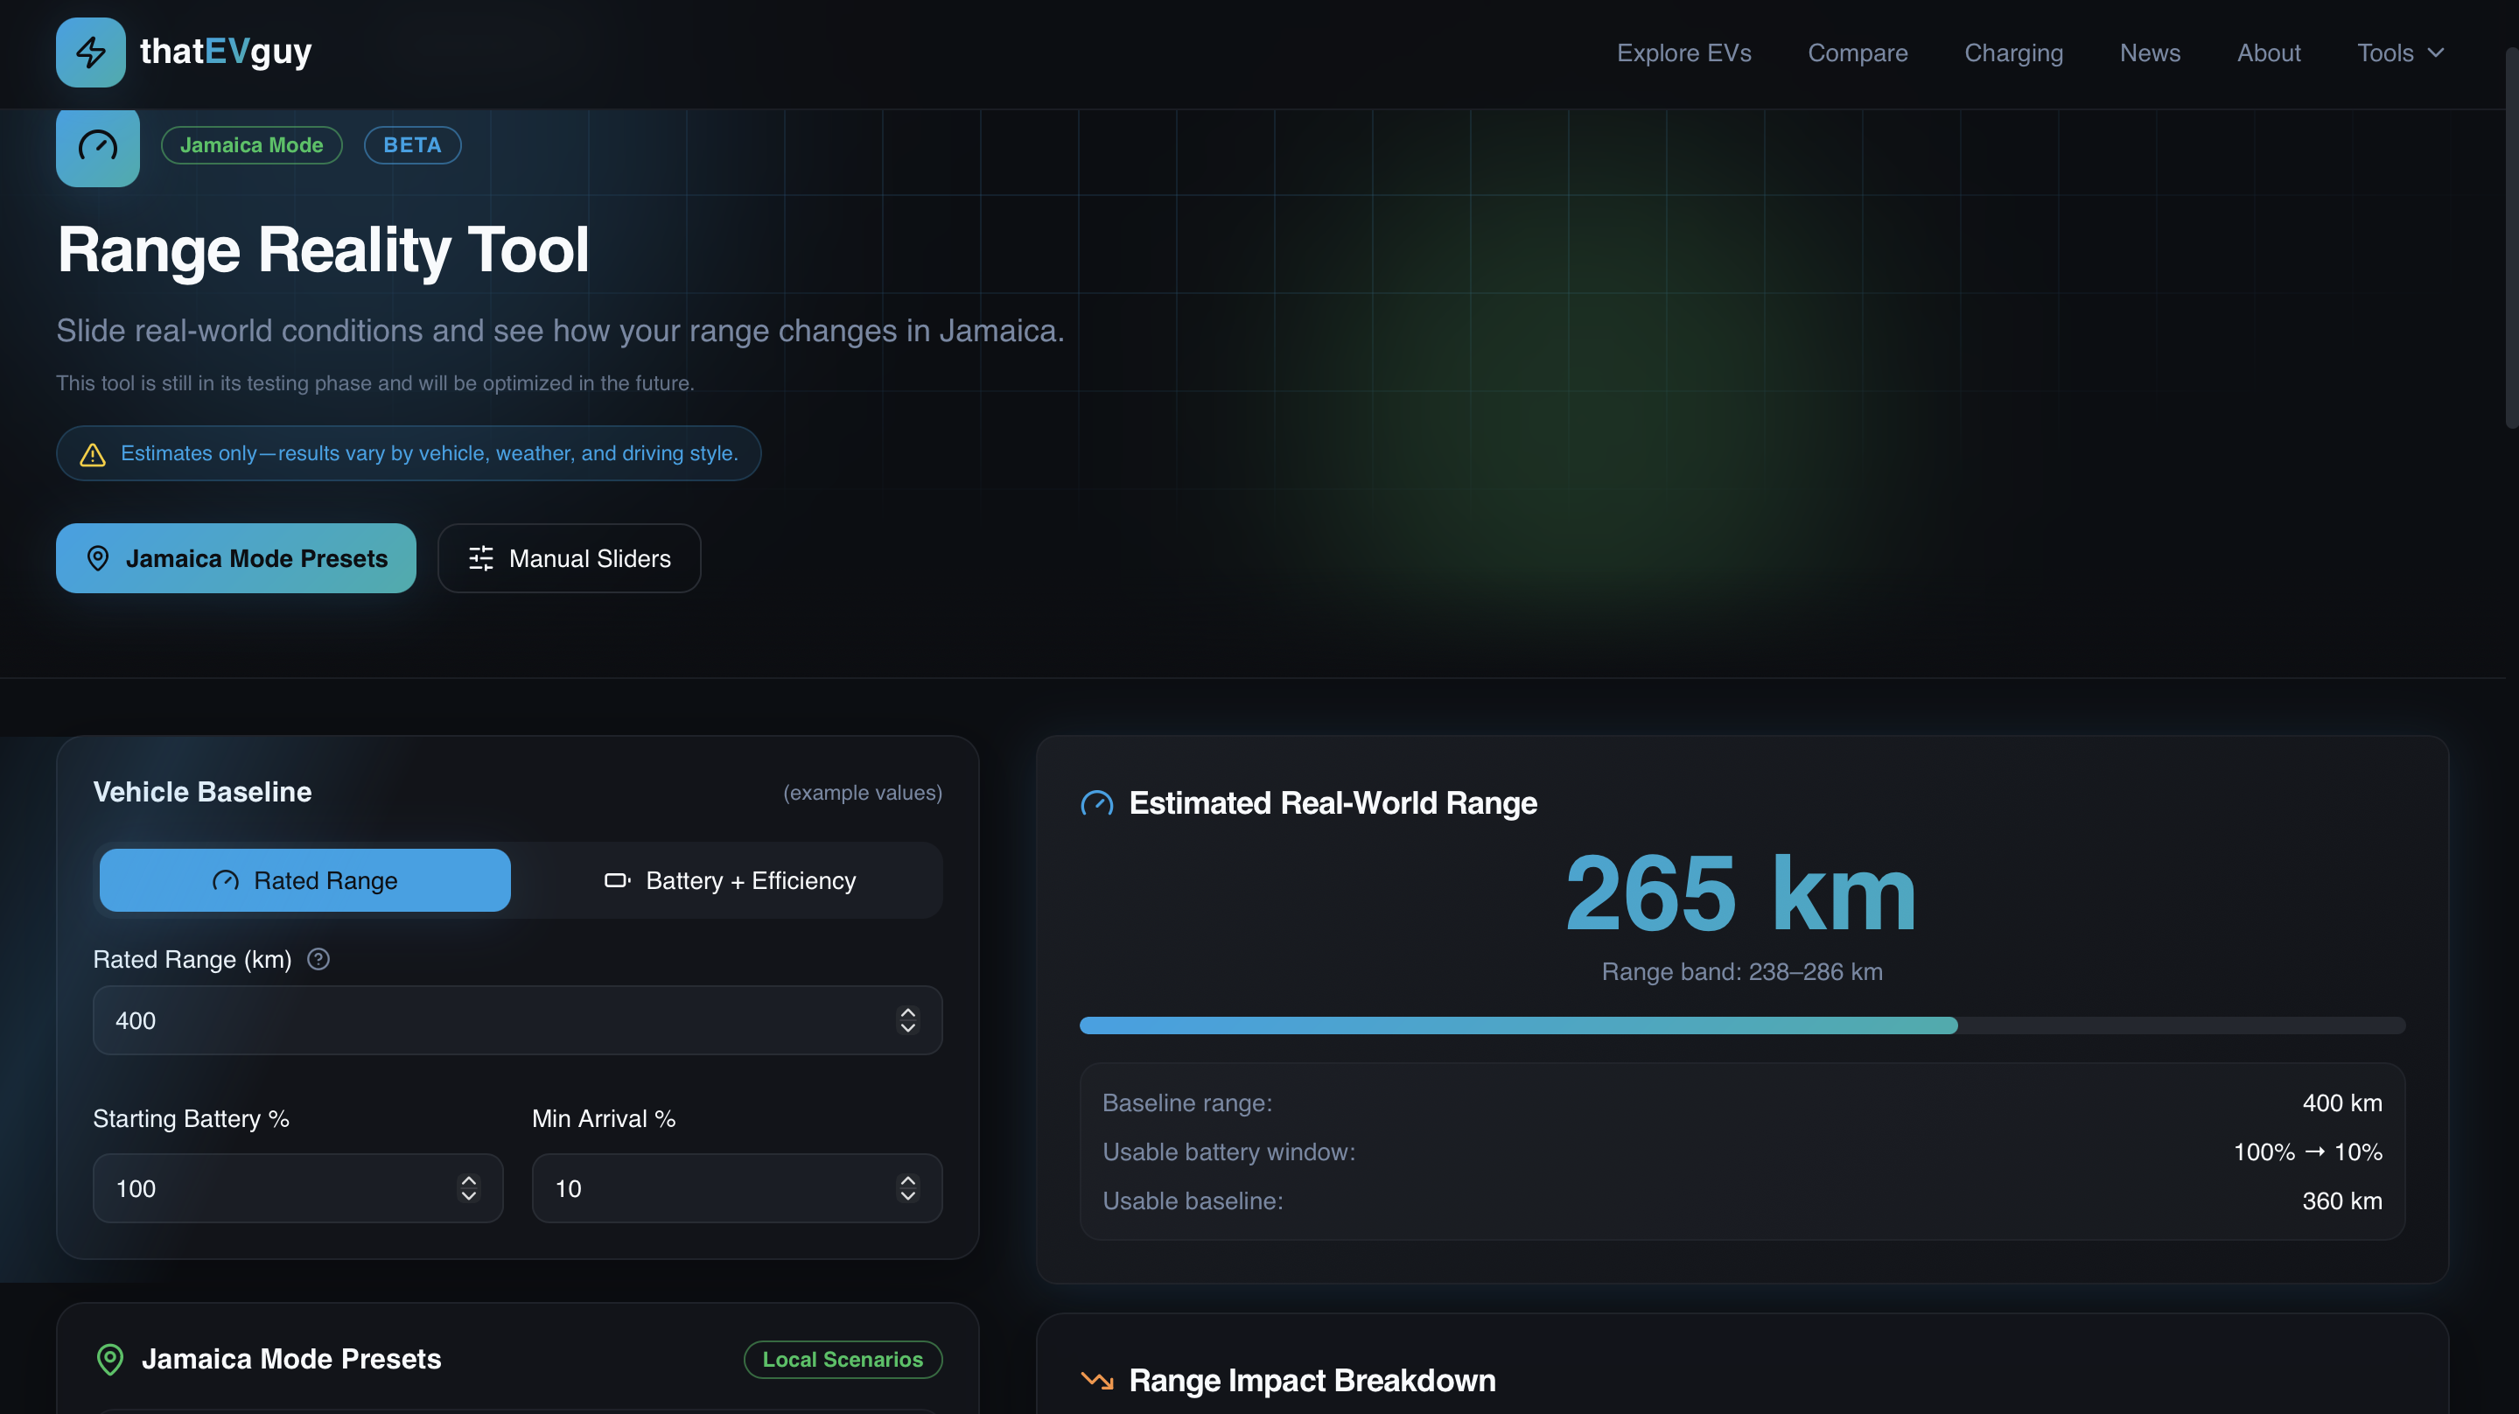Go to the Compare page
2519x1414 pixels.
coord(1857,52)
